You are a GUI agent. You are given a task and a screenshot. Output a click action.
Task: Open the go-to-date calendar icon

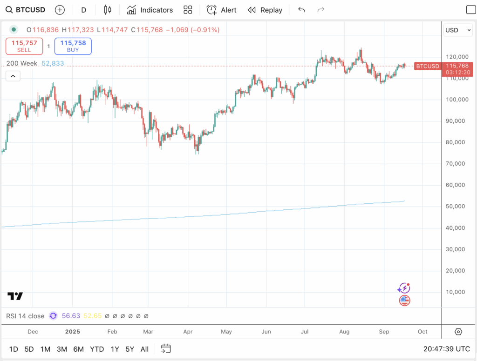[x=165, y=349]
